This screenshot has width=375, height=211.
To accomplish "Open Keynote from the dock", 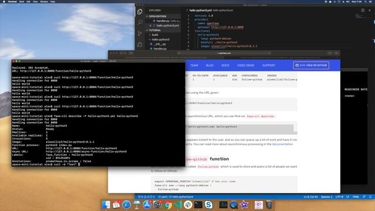I will (137, 205).
